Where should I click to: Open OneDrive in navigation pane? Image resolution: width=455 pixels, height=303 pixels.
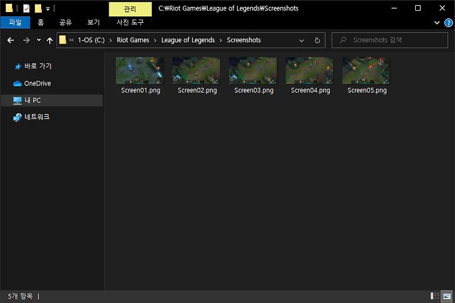point(32,83)
